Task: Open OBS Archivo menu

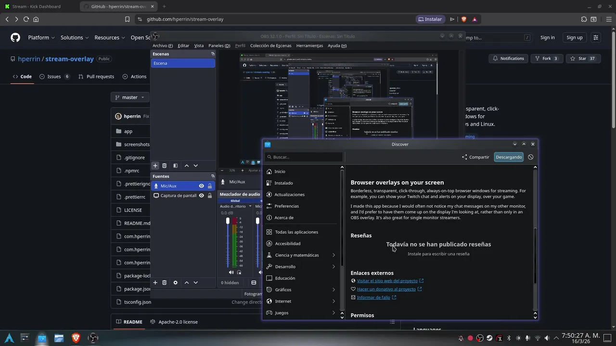Action: coord(163,46)
